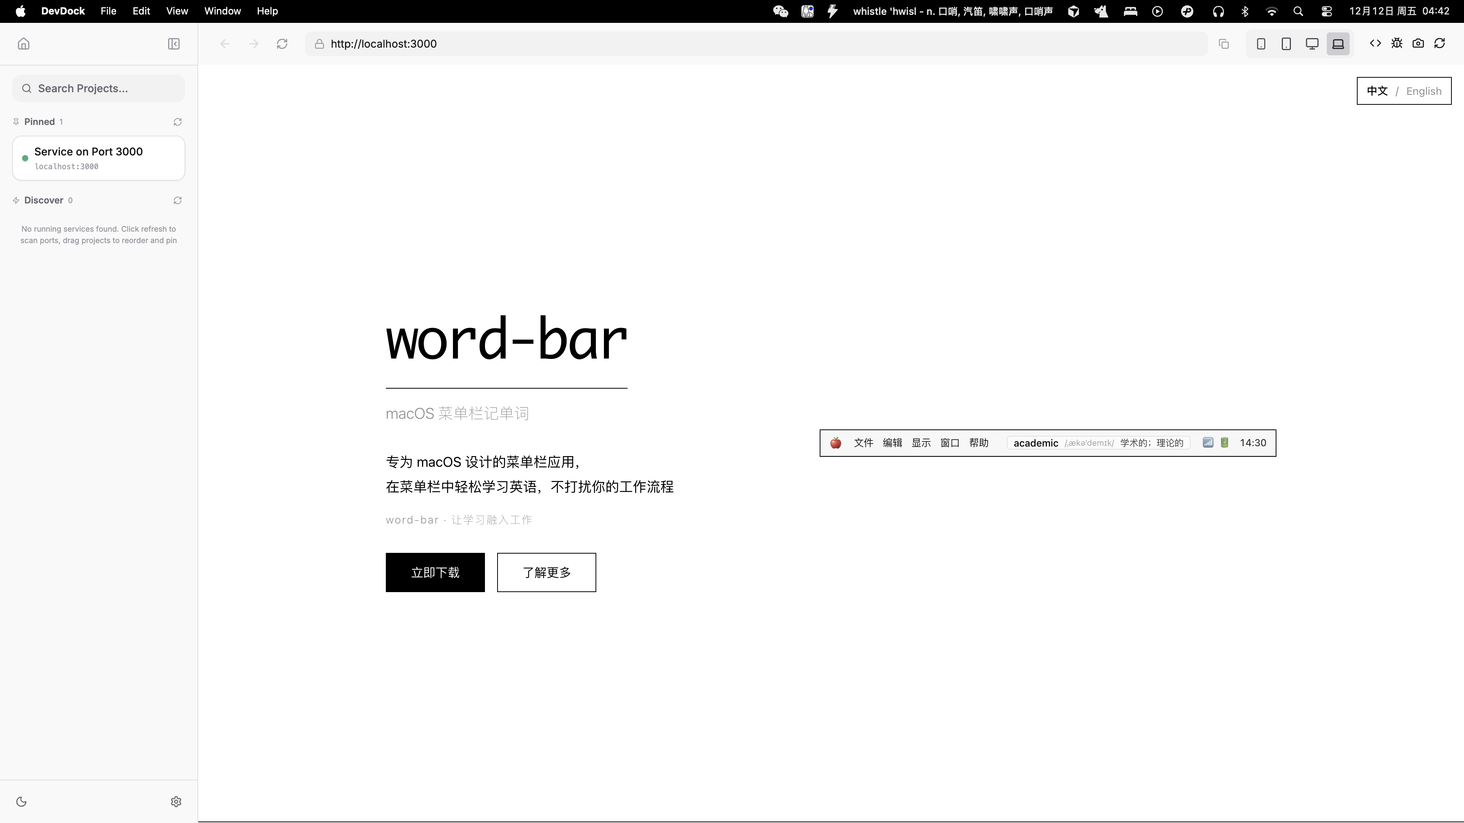Open the code view icon

pos(1375,43)
